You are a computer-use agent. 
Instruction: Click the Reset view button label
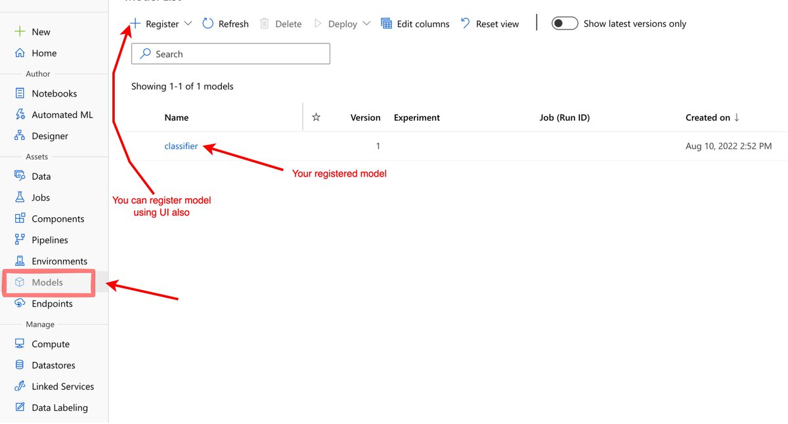click(x=498, y=24)
